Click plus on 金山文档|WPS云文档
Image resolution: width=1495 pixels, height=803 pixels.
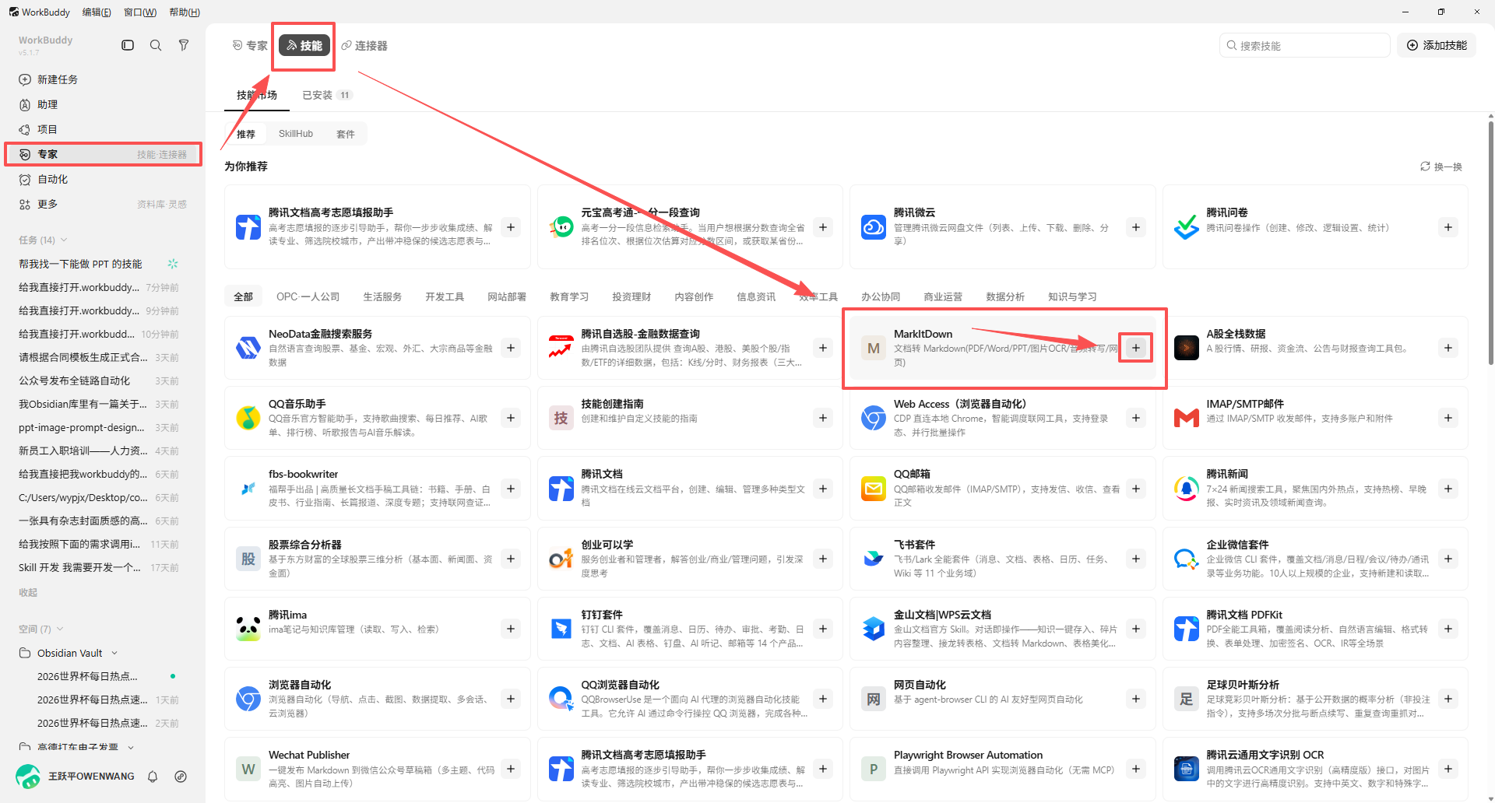[x=1136, y=629]
